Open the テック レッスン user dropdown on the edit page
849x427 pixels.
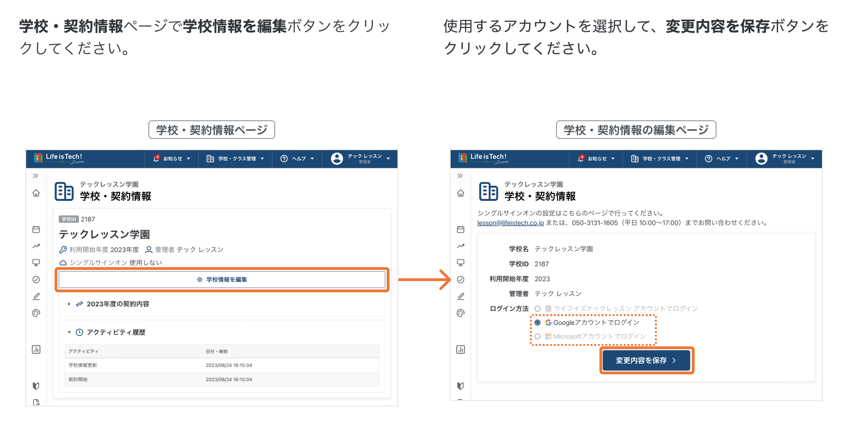[x=785, y=159]
